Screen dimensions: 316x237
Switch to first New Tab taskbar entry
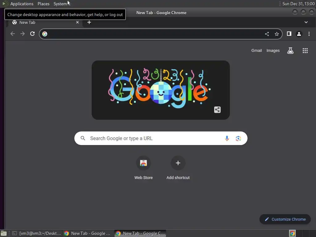tap(87, 233)
